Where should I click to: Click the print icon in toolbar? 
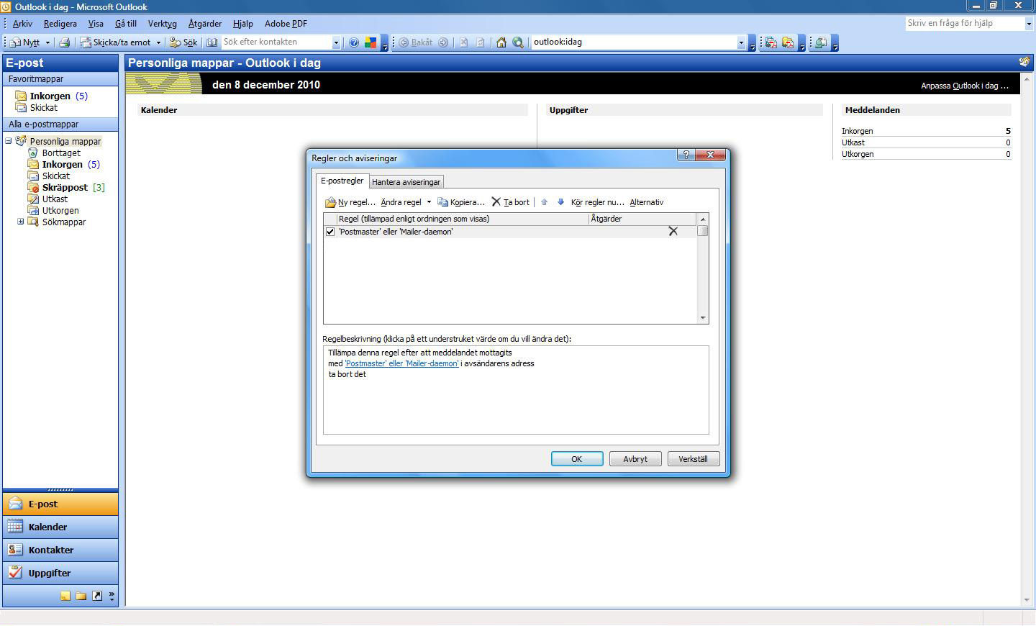pos(64,42)
